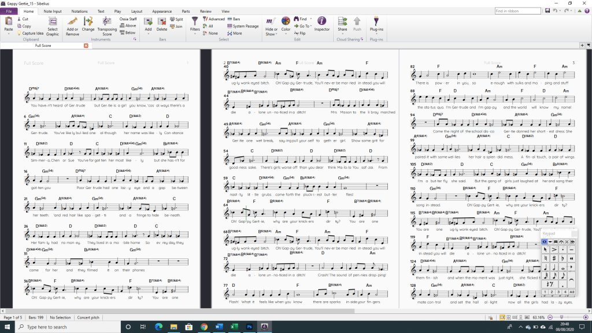Toggle the flat accidental on Keypad
Image resolution: width=592 pixels, height=333 pixels.
click(x=563, y=258)
